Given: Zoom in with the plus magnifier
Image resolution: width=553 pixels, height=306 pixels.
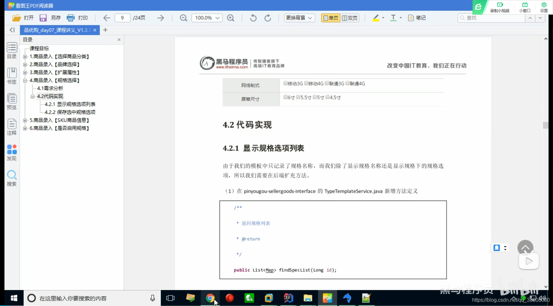Looking at the screenshot, I should tap(231, 18).
